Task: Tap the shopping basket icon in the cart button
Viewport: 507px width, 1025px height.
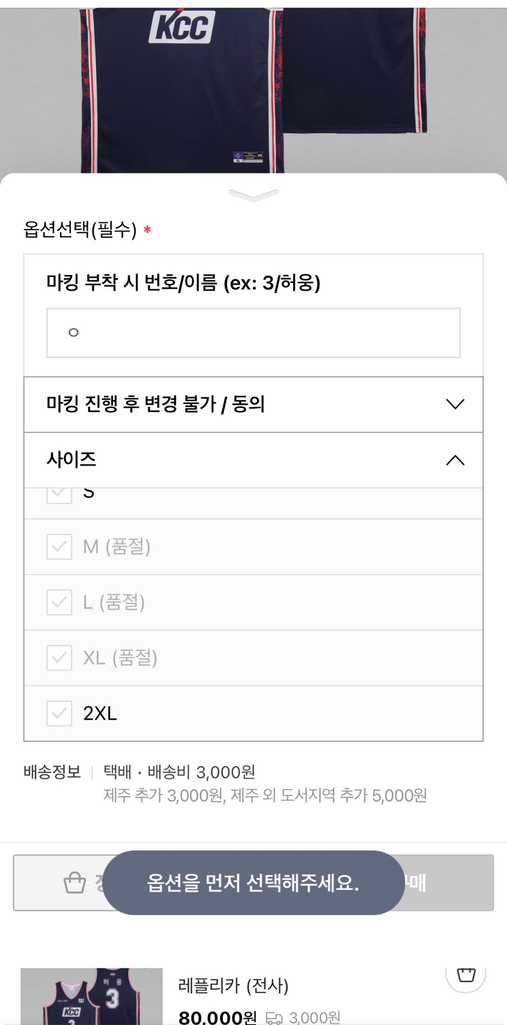Action: click(x=75, y=882)
